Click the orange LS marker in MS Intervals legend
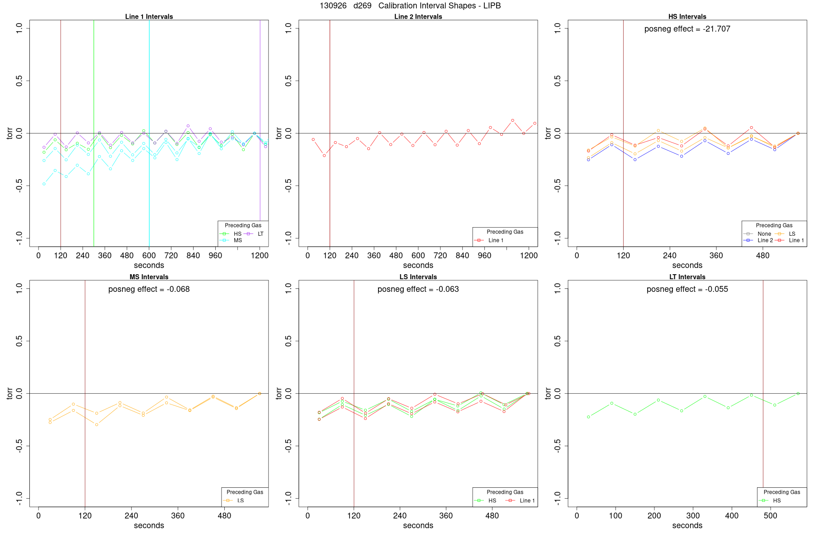 [228, 500]
